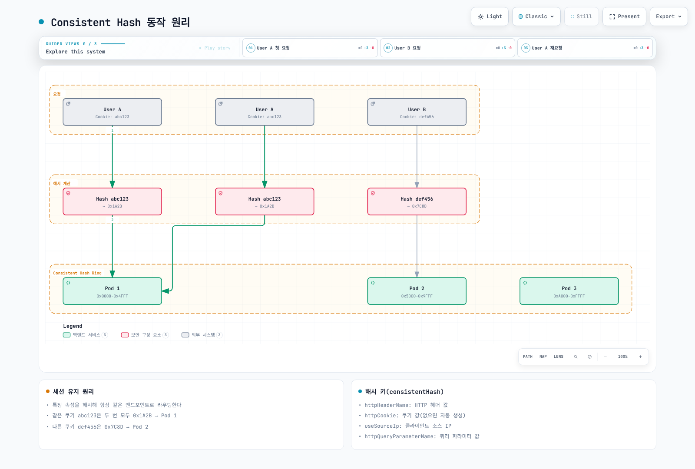Open the diagram search magnifier
695x469 pixels.
pos(576,357)
